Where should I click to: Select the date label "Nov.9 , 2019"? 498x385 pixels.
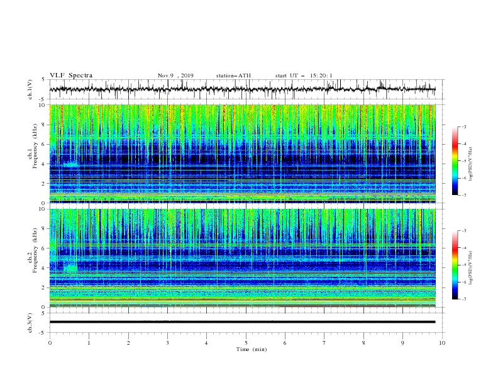tap(175, 75)
